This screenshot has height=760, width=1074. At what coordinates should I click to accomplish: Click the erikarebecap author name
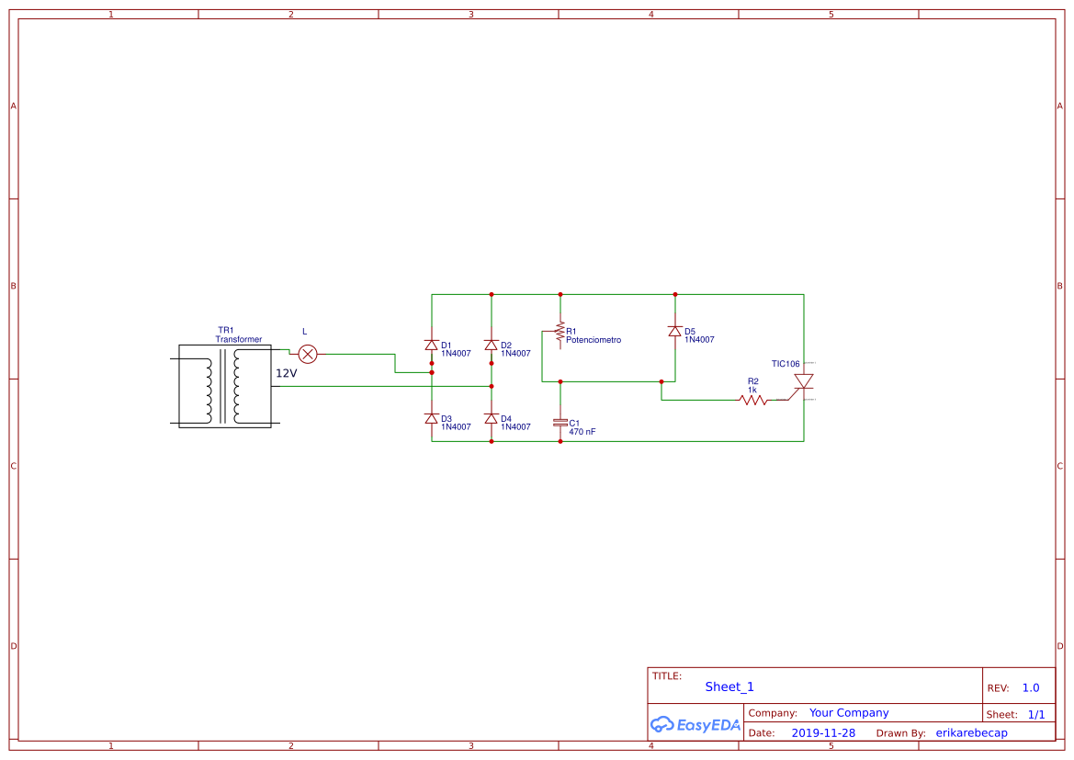click(x=971, y=732)
